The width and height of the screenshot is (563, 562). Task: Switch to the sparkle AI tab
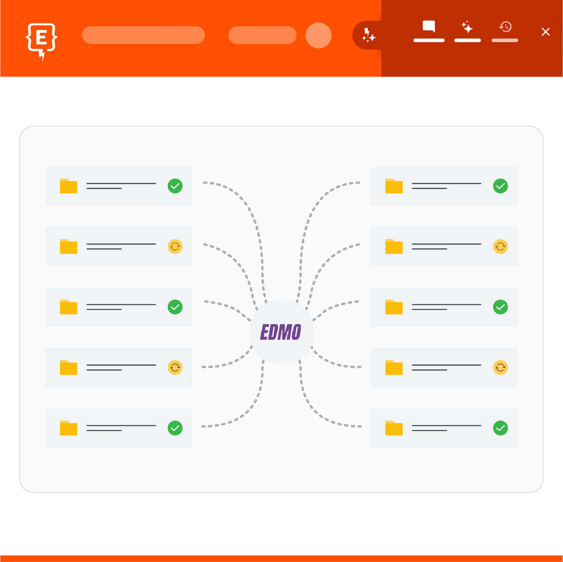coord(467,27)
